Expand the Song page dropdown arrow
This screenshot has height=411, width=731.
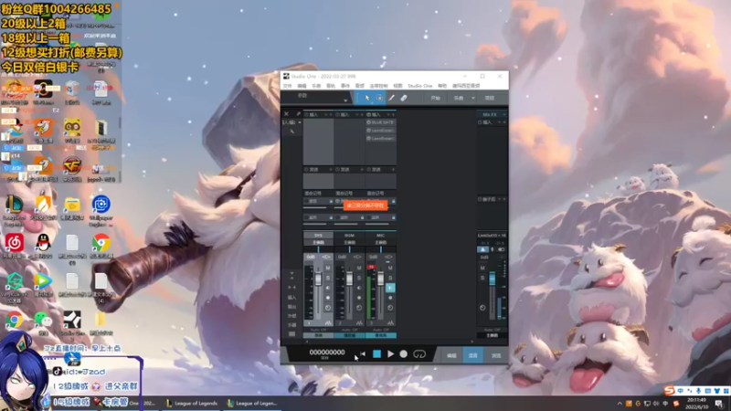tap(472, 98)
